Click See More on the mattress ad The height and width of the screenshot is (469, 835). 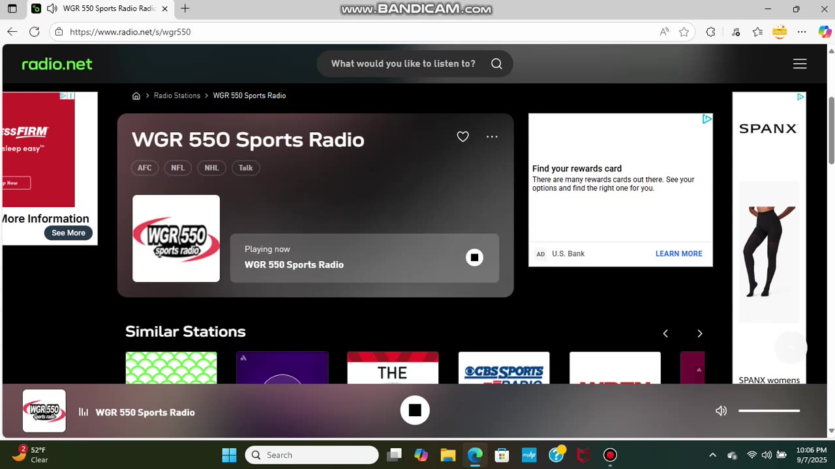point(68,233)
